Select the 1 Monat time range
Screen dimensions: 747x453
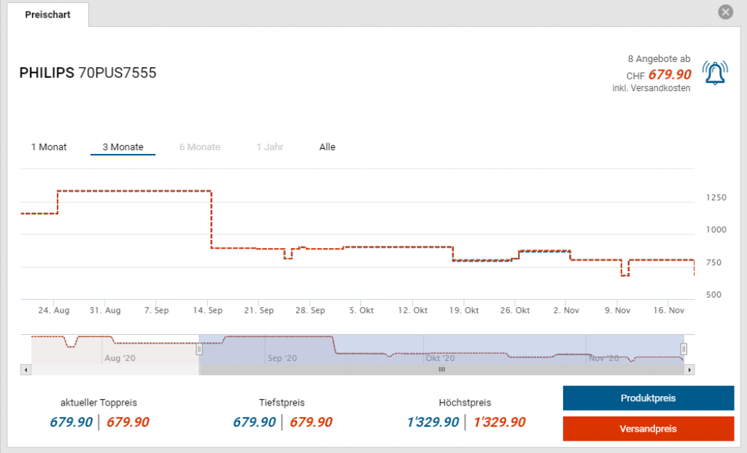click(49, 147)
